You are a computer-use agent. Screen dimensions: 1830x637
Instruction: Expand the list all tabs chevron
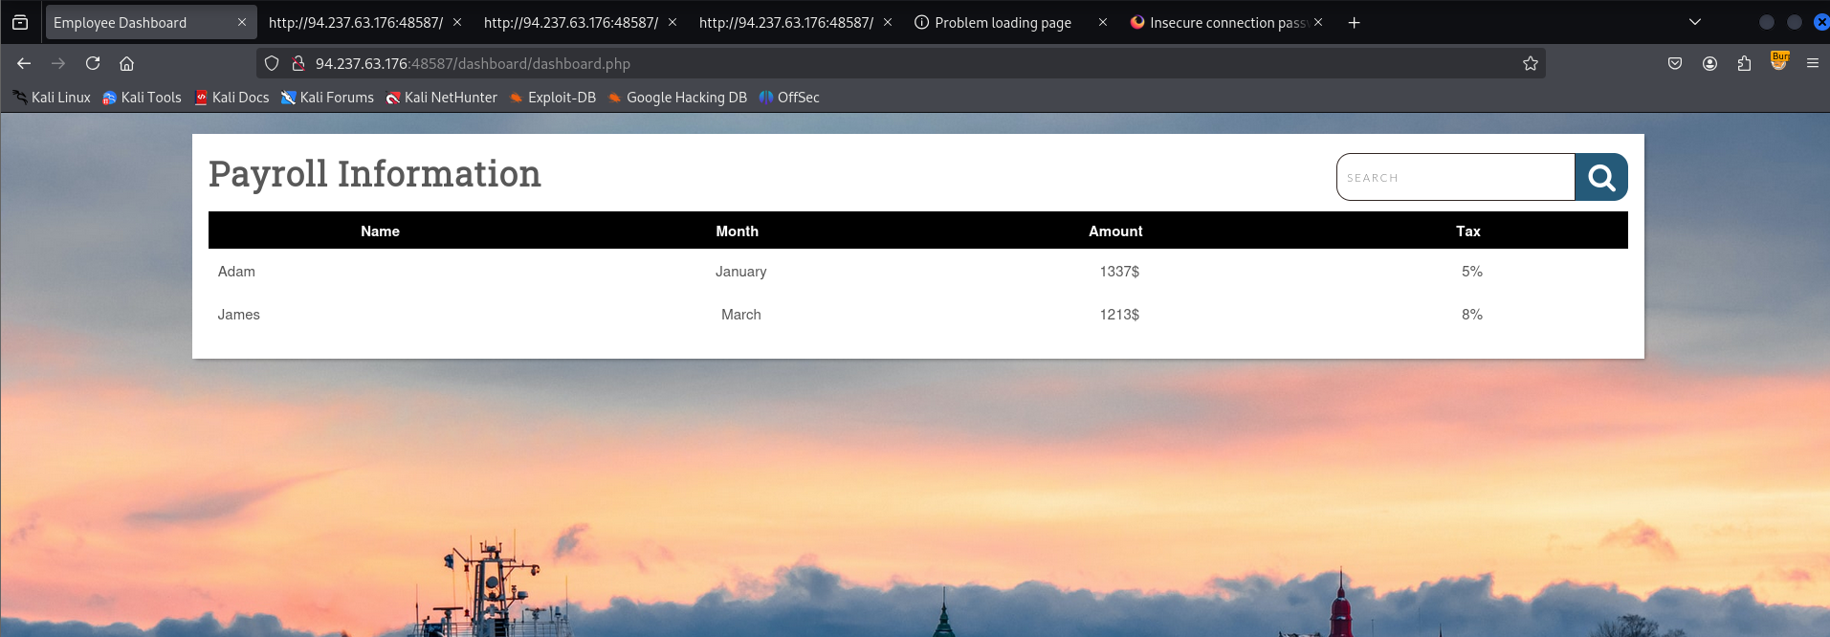1694,22
